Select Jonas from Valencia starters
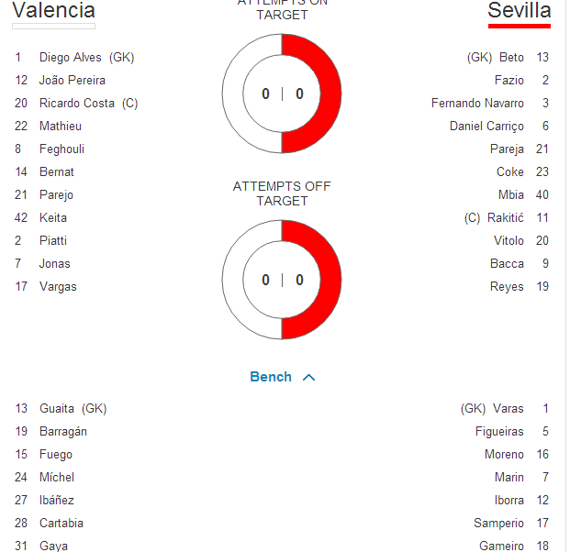 54,263
